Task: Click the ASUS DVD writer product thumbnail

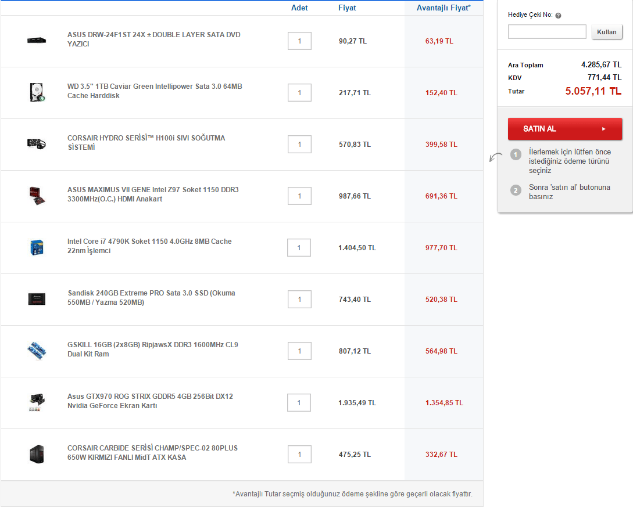Action: (x=37, y=40)
